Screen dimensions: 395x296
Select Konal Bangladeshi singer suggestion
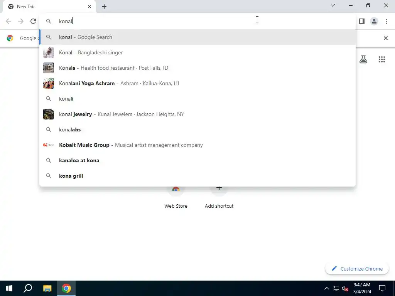(x=197, y=52)
